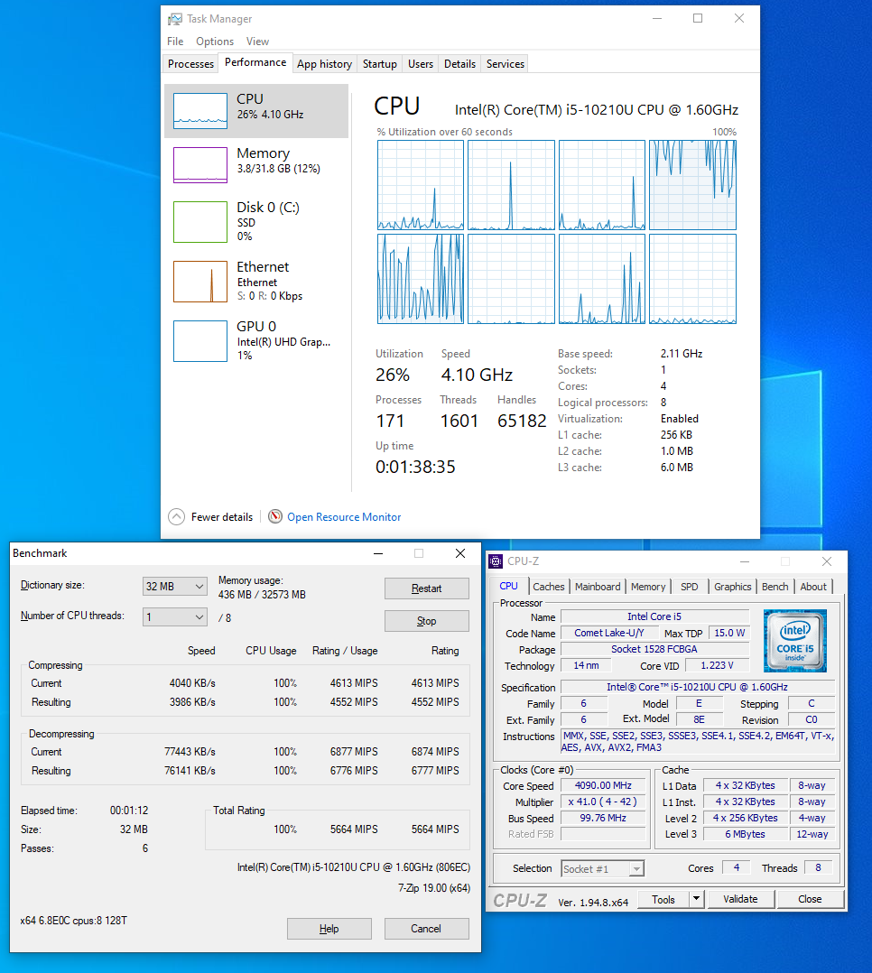872x973 pixels.
Task: Close the Benchmark window with X
Action: coord(459,553)
